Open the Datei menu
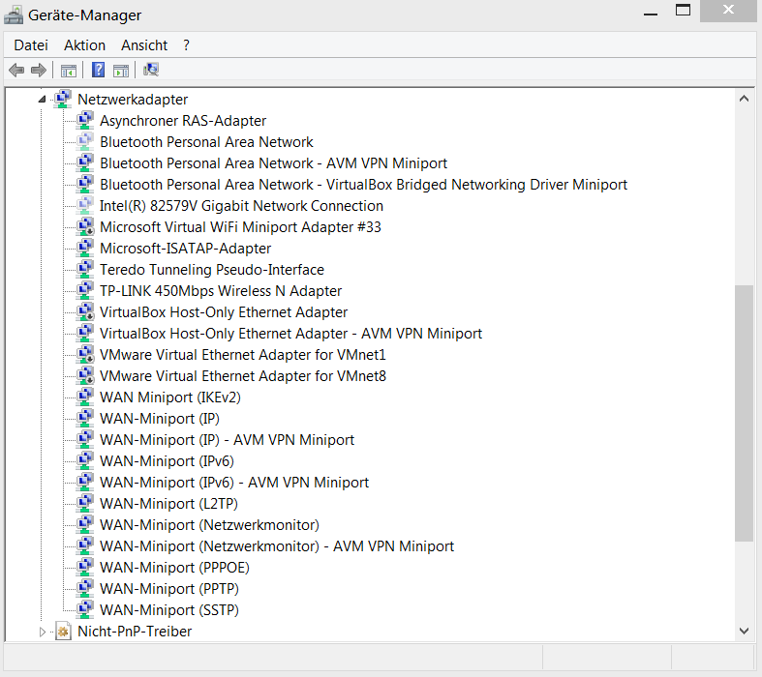The height and width of the screenshot is (677, 762). [x=31, y=45]
